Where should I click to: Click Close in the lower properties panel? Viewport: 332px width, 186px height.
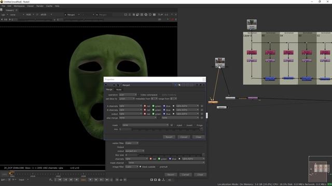coord(200,175)
